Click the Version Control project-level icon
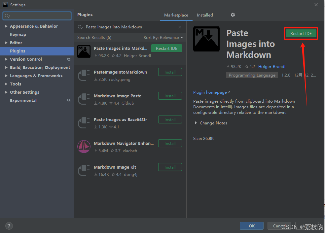325x233 pixels. tap(69, 59)
